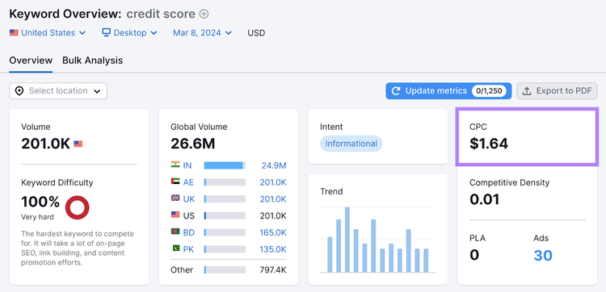Screen dimensions: 606x292
Task: Click the PLA value 0
Action: (x=474, y=255)
